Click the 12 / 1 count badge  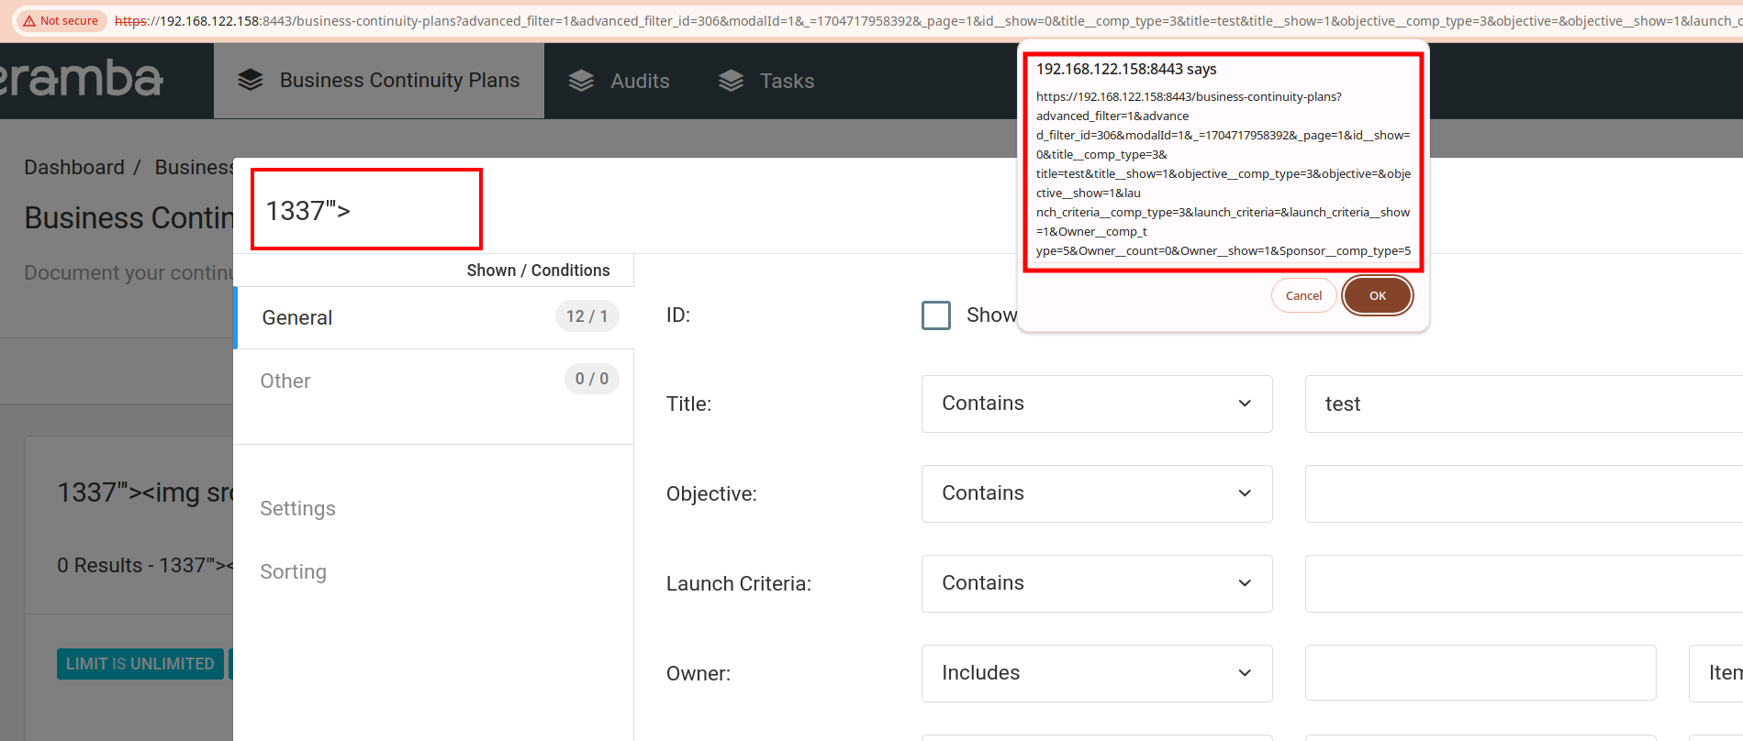[587, 315]
